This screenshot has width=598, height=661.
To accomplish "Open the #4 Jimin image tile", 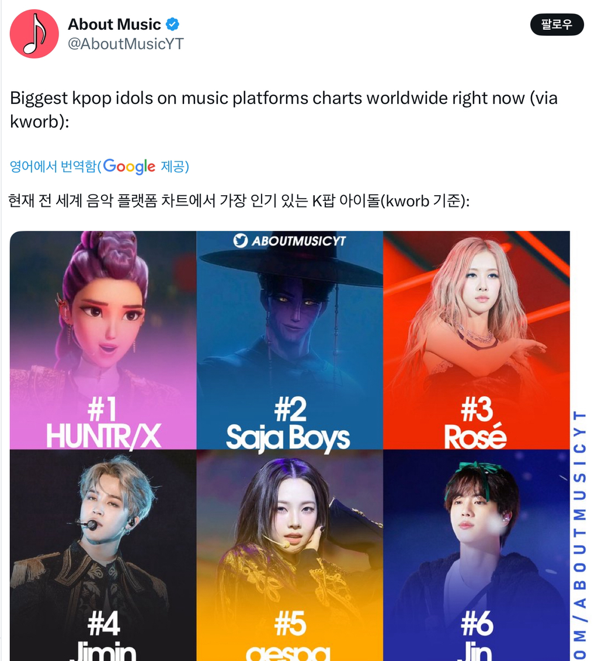I will 103,555.
